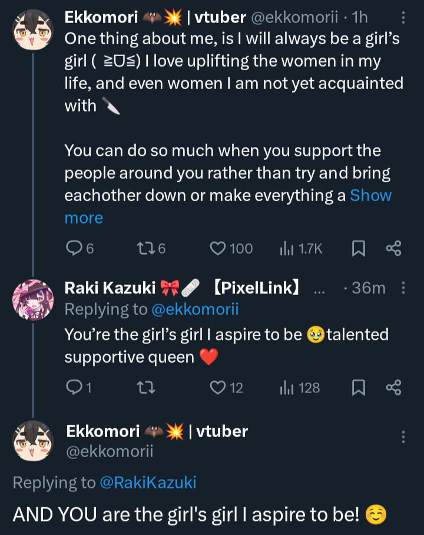Screen dimensions: 424x535
Task: Open more options on Ekkomori's top tweet
Action: click(403, 18)
